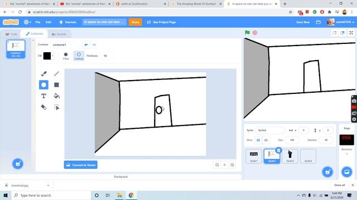Expand the download.jpg options arrow
Image resolution: width=357 pixels, height=200 pixels.
click(x=48, y=186)
